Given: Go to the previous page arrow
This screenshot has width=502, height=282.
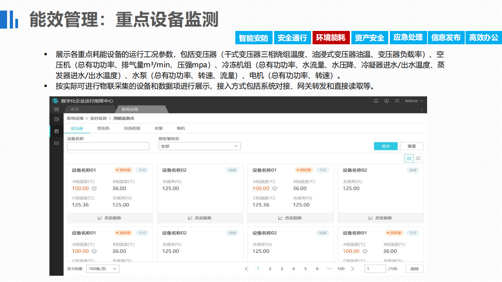Looking at the screenshot, I should click(x=246, y=269).
